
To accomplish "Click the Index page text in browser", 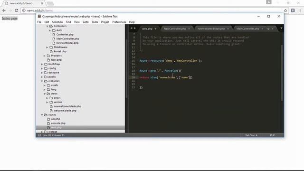I will pos(9,19).
